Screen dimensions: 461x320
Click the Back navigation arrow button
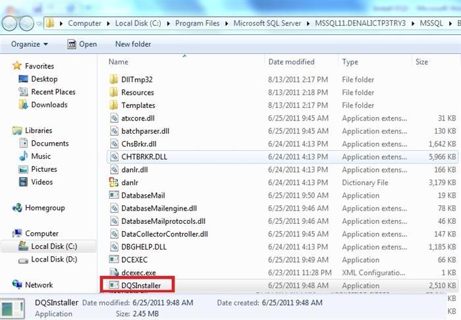click(9, 23)
